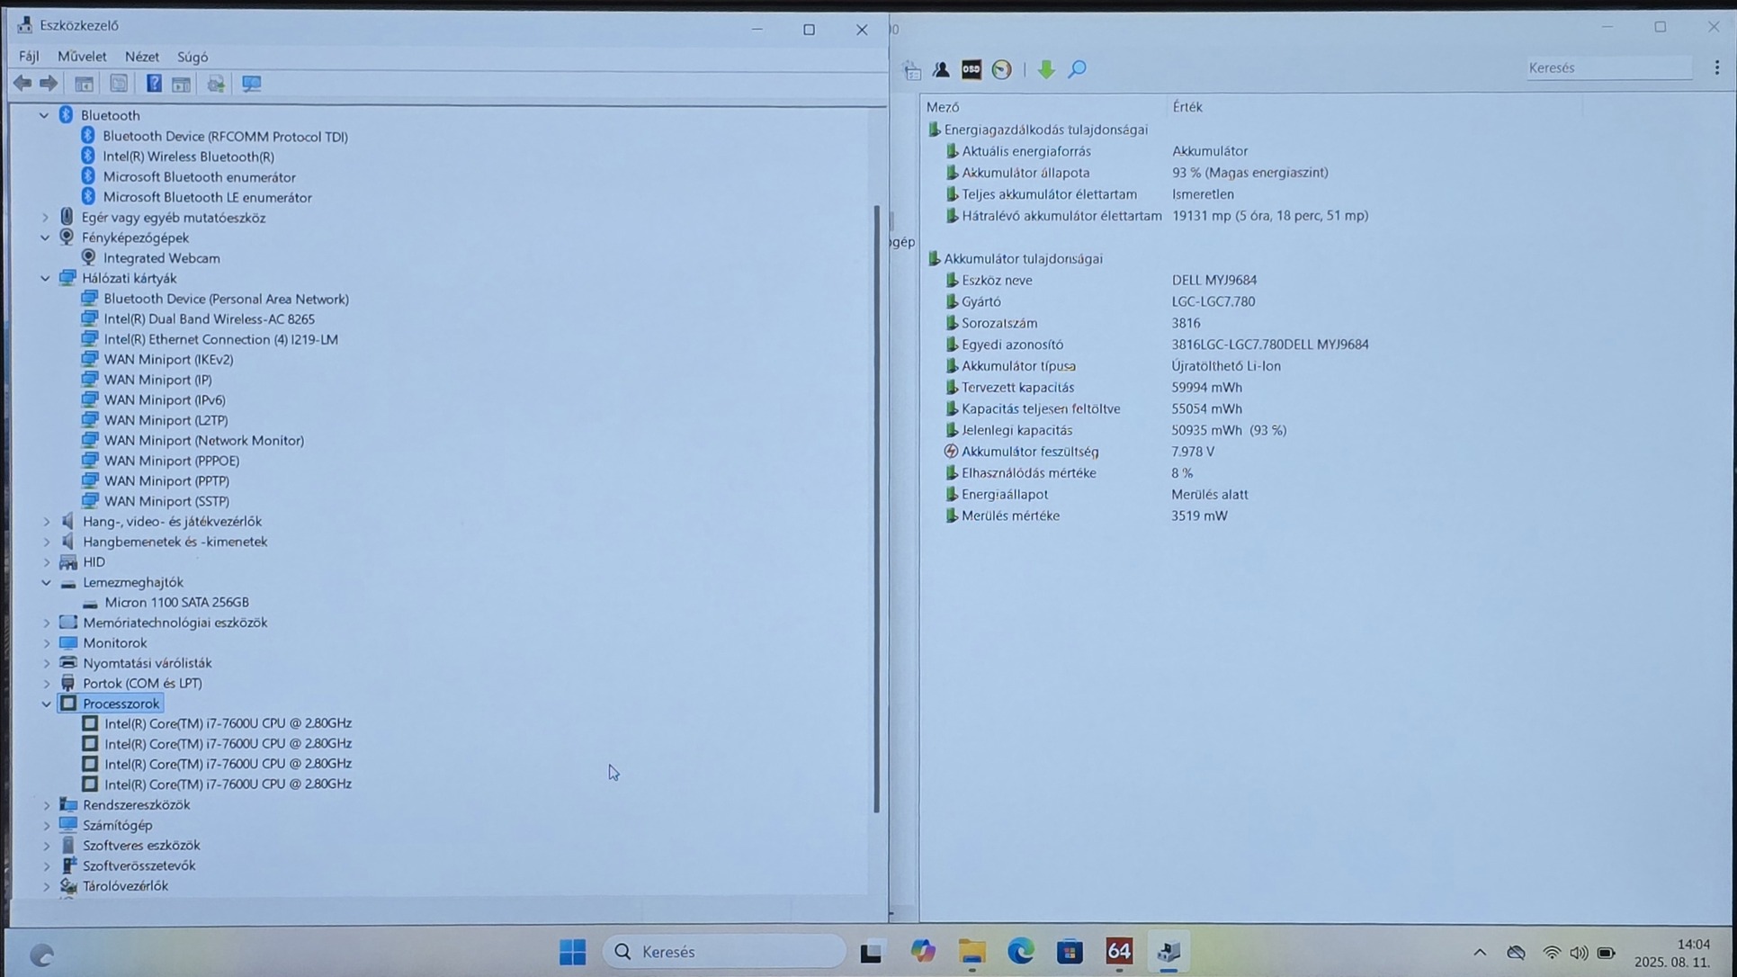Open the Nézet menu
The image size is (1737, 977).
(x=141, y=56)
